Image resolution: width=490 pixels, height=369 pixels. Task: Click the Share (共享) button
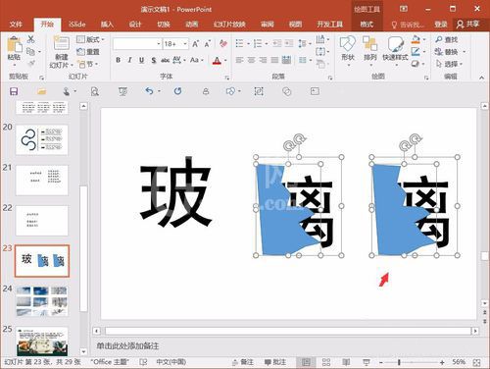(468, 24)
